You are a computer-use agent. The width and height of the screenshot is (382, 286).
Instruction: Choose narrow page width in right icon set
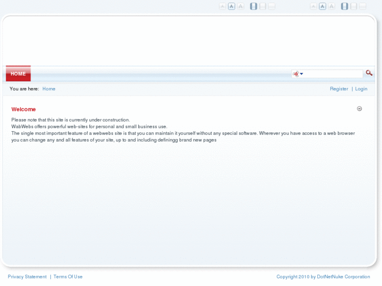click(345, 6)
